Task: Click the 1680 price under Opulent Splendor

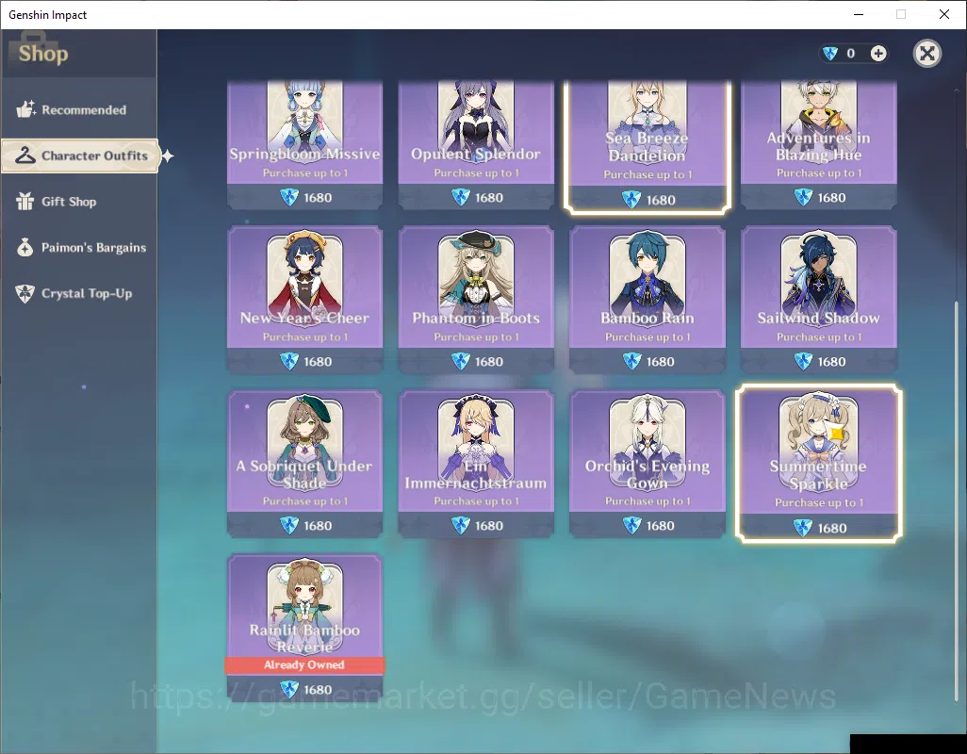Action: tap(489, 198)
